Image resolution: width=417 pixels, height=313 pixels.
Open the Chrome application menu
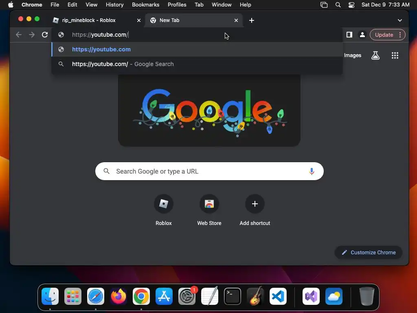(x=32, y=5)
